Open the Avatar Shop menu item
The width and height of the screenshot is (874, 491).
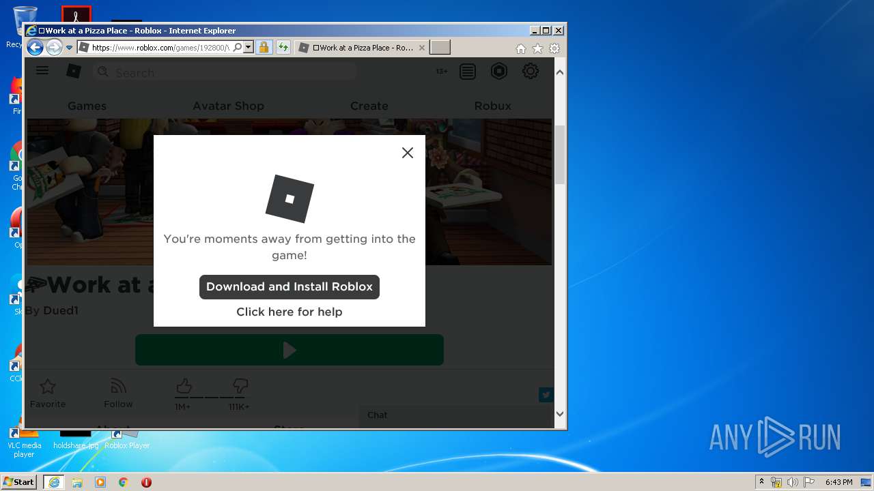coord(228,106)
